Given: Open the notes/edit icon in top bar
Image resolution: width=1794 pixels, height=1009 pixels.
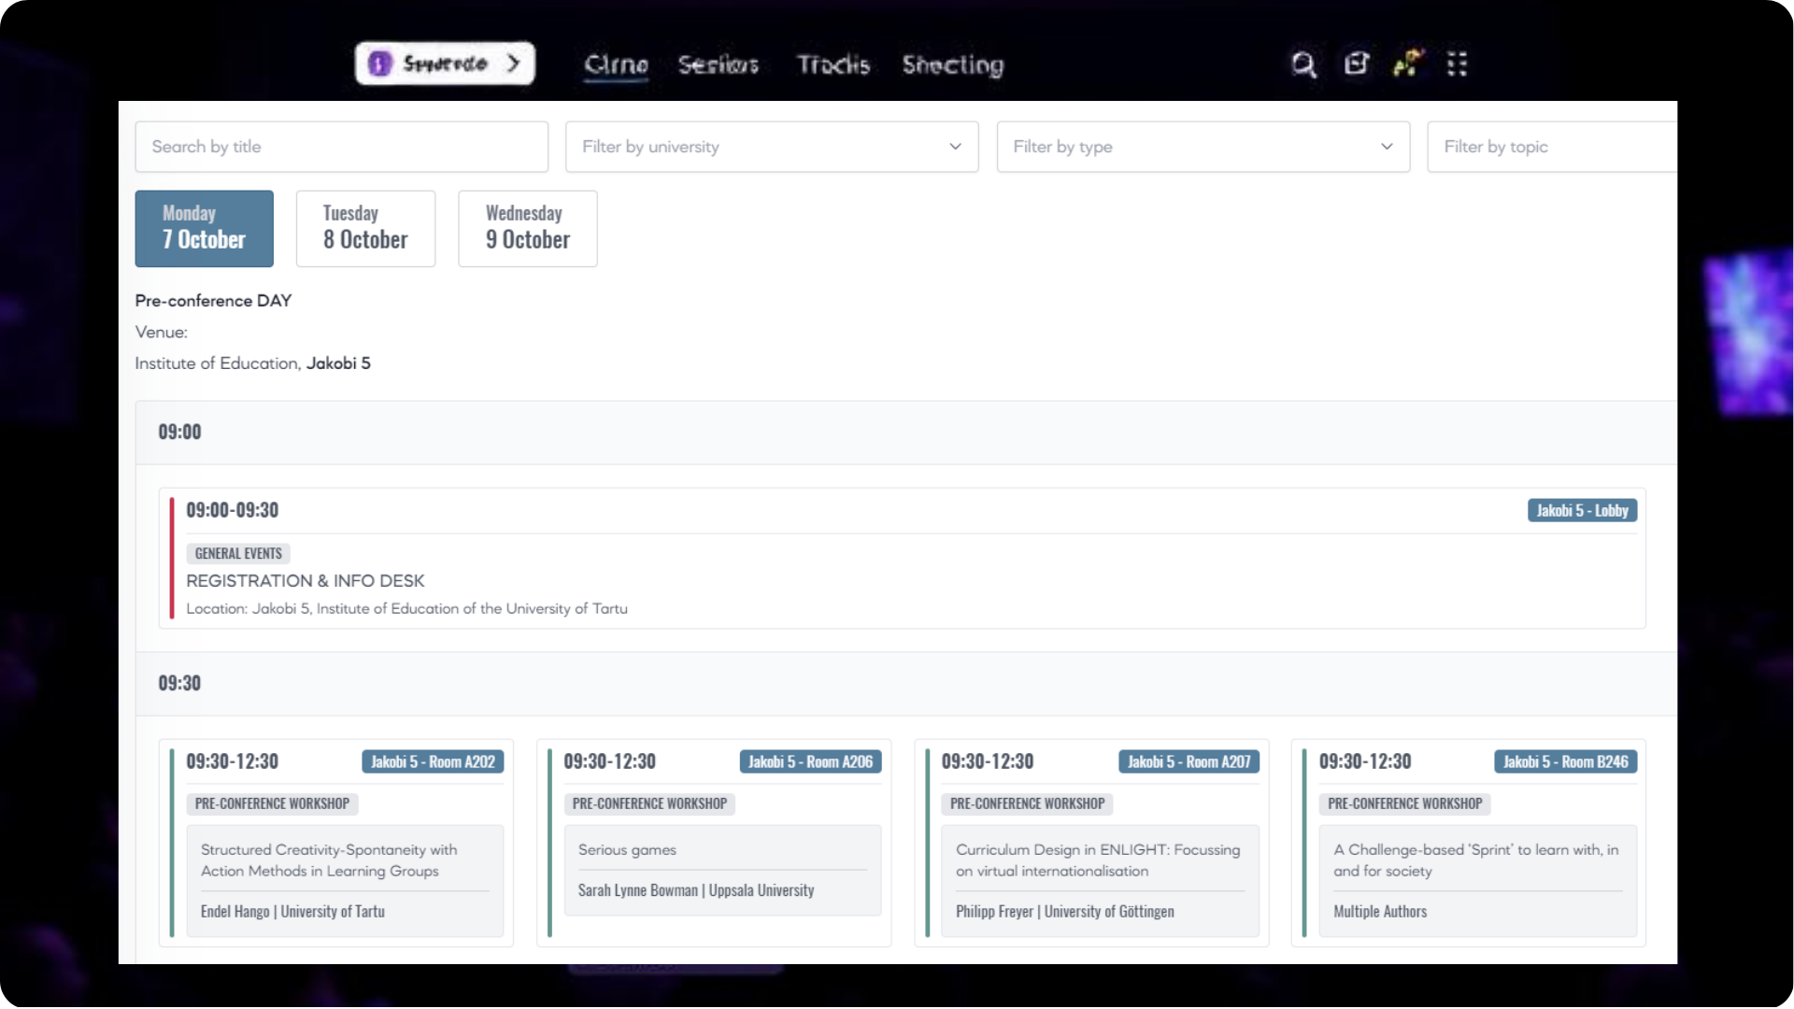Looking at the screenshot, I should 1356,64.
